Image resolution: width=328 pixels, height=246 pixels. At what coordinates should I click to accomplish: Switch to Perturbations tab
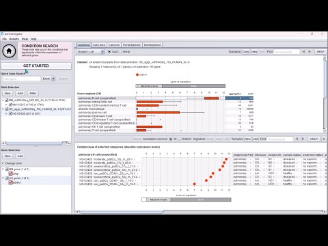(x=132, y=45)
